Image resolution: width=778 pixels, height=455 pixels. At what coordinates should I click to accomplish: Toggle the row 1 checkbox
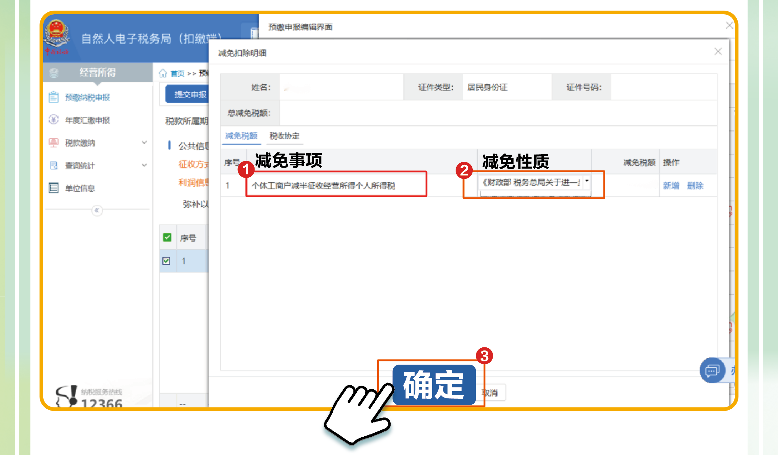tap(166, 261)
